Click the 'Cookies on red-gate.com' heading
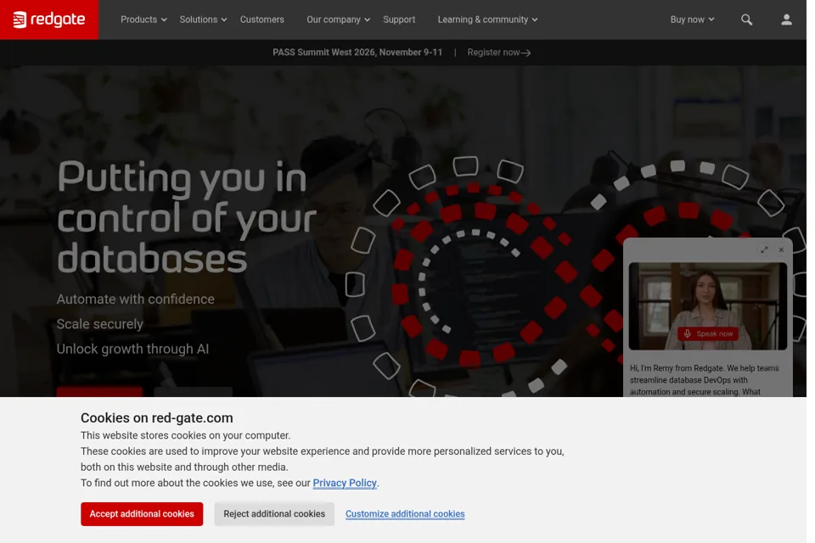Viewport: 815px width, 543px height. pyautogui.click(x=156, y=418)
